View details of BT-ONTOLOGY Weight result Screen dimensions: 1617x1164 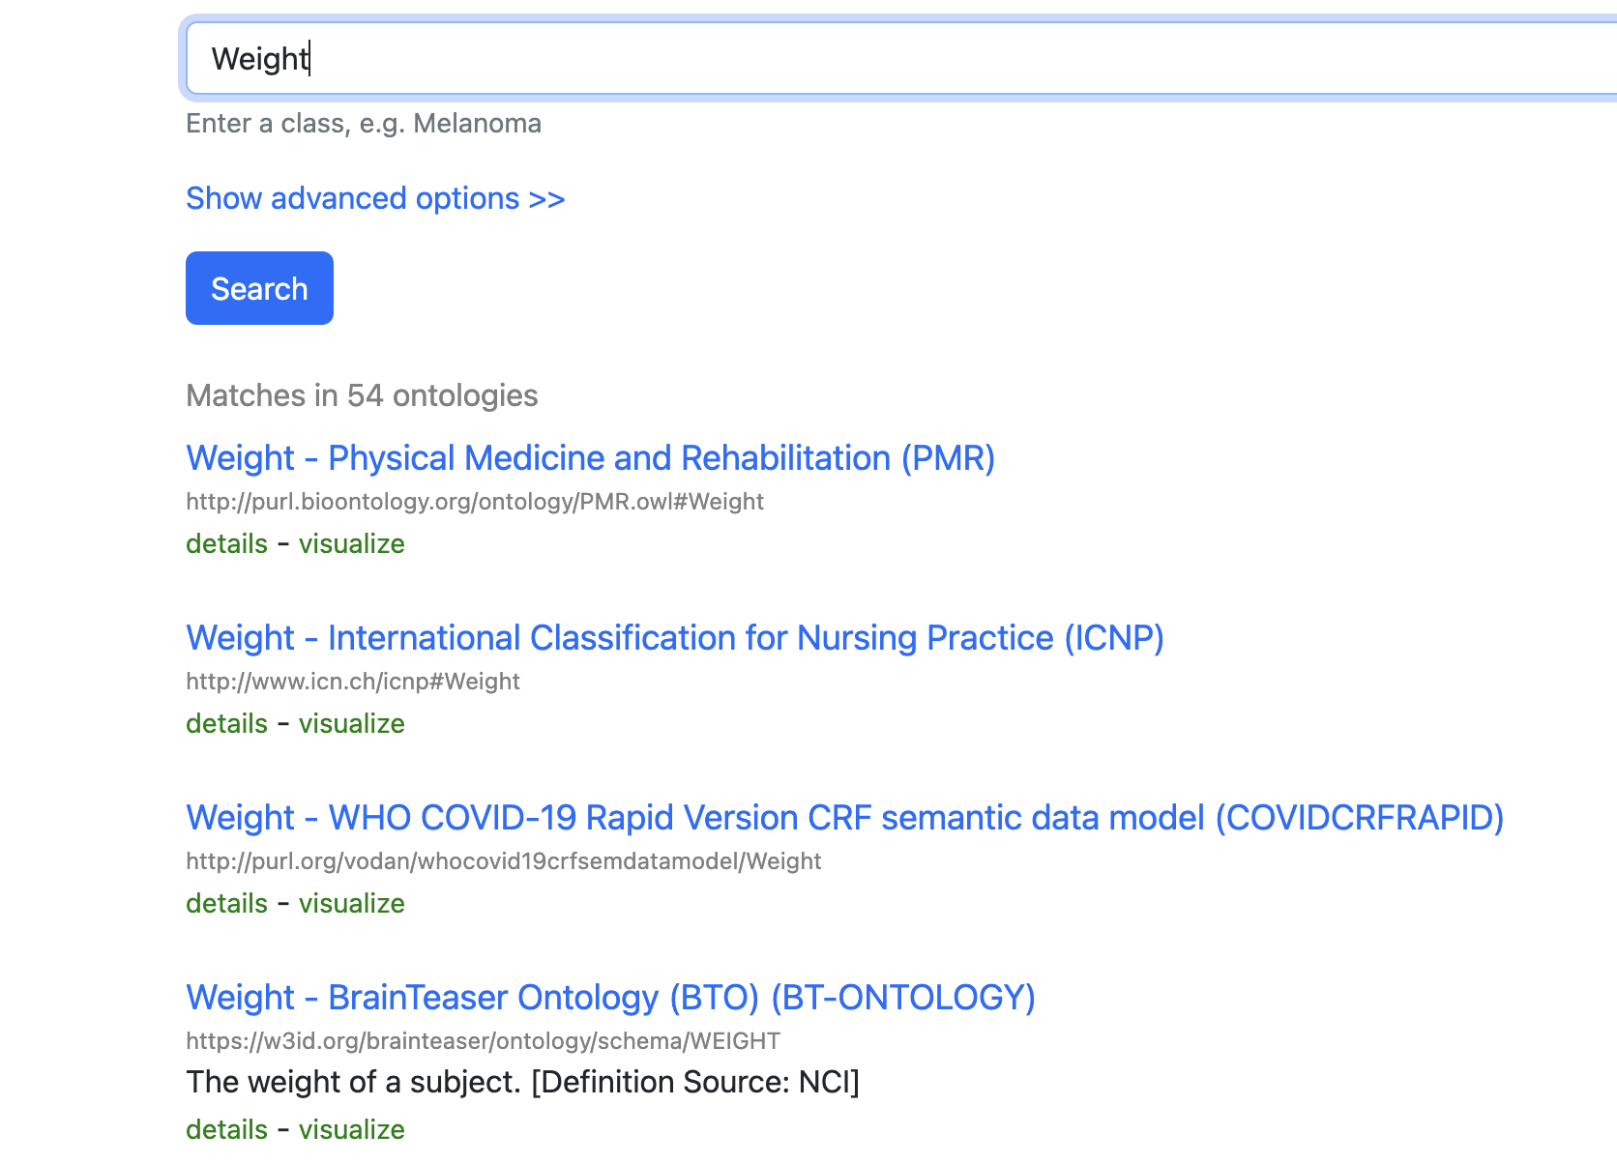click(225, 1129)
